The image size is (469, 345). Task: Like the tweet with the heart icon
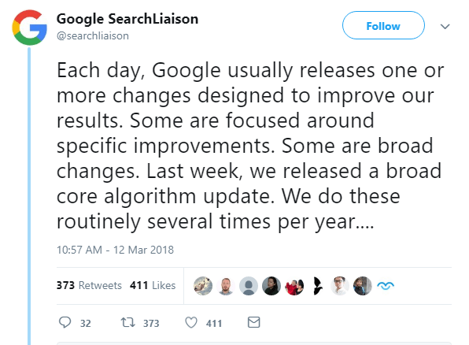(191, 322)
